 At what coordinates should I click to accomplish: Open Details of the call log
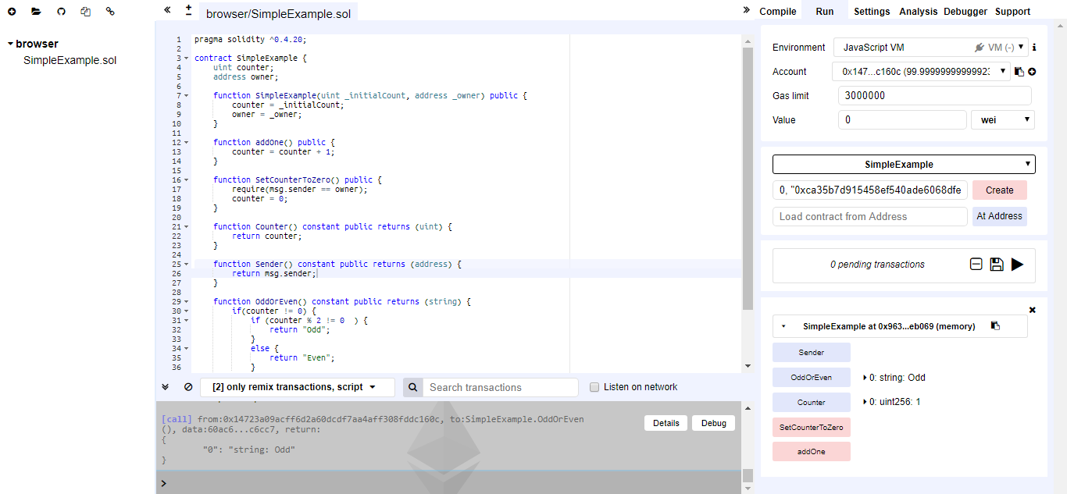click(x=666, y=423)
